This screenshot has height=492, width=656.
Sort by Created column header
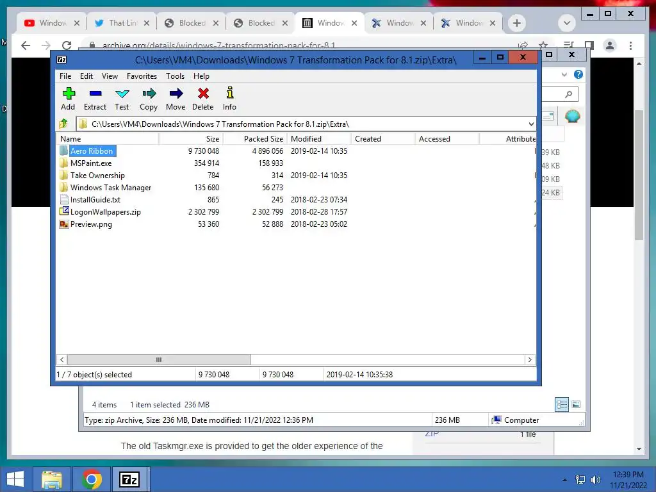(x=383, y=139)
